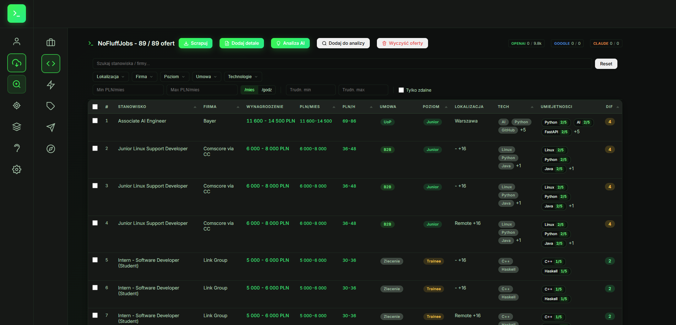The width and height of the screenshot is (676, 325).
Task: Click the Dodaj detale button
Action: (x=242, y=43)
